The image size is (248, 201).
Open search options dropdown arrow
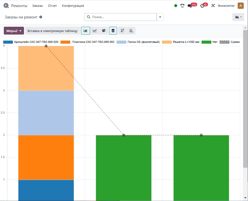[160, 17]
